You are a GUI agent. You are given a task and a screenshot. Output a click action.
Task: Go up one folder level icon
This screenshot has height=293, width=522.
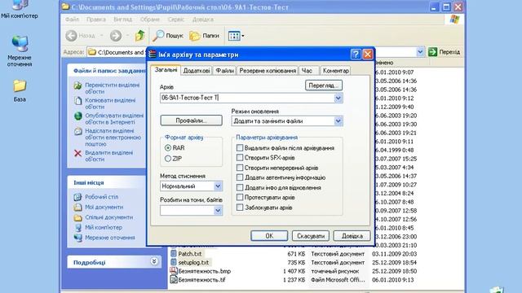(139, 36)
